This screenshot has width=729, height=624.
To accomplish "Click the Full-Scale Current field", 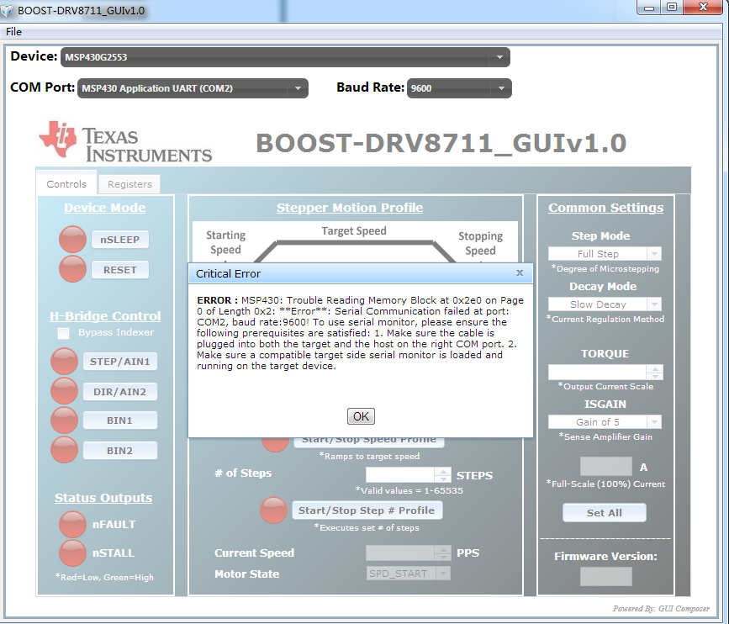I will coord(605,467).
